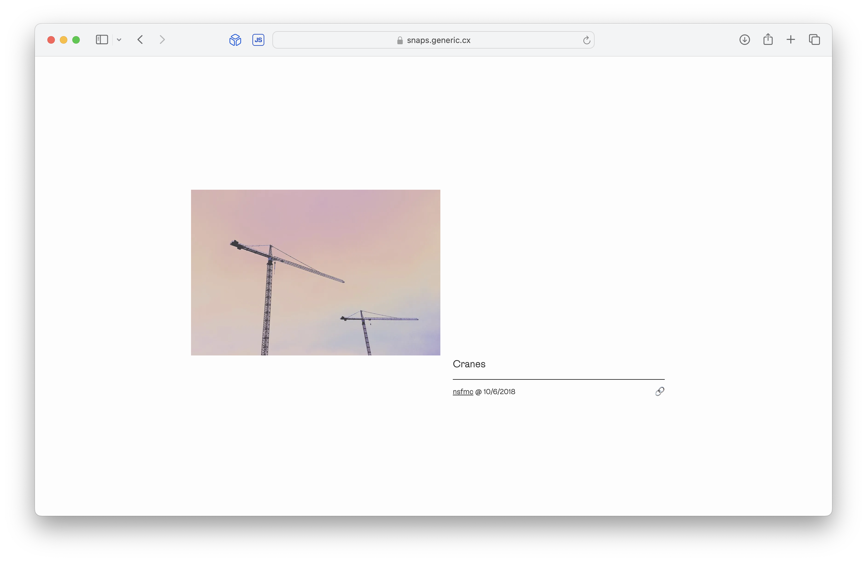Go forward to the next page
This screenshot has width=867, height=562.
click(x=162, y=40)
